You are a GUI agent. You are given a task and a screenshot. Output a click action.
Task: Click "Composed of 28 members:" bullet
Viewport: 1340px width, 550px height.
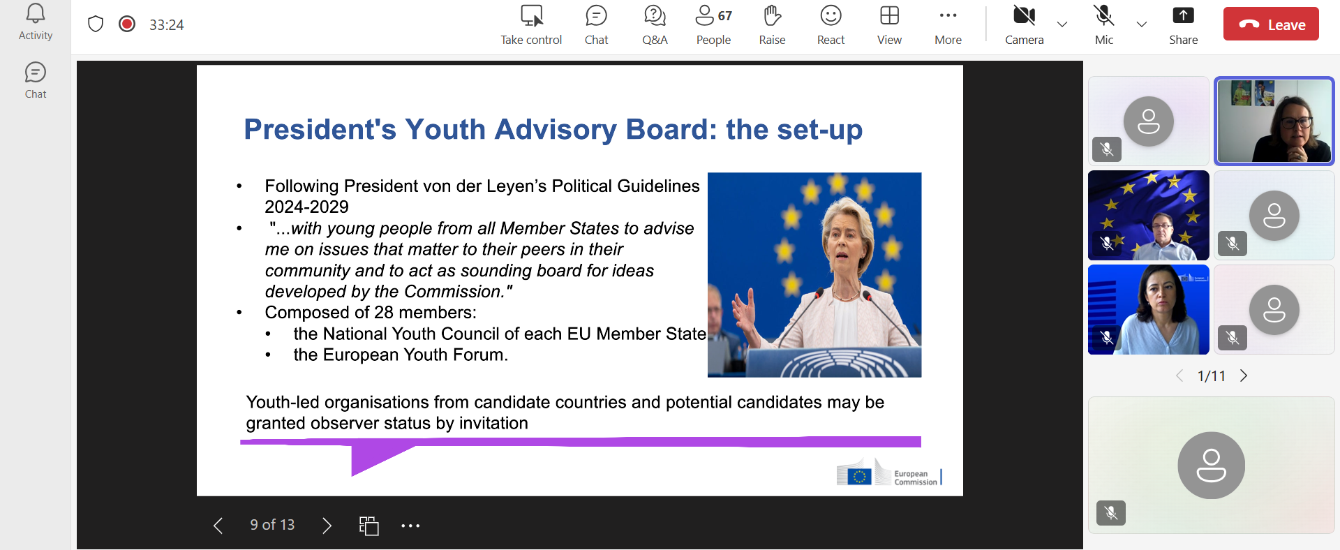coord(371,312)
